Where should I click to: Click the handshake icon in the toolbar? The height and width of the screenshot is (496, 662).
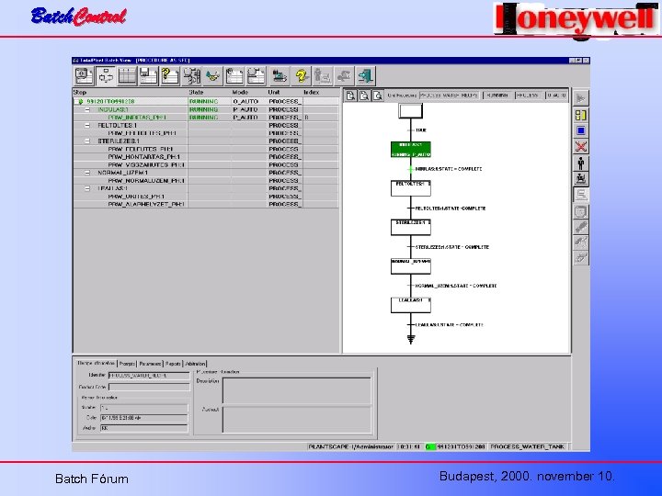tap(212, 76)
